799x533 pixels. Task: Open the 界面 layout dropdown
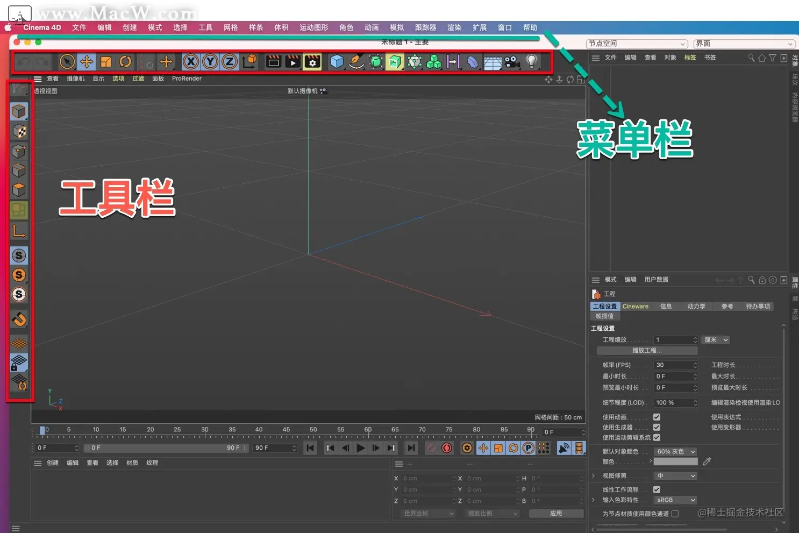click(x=744, y=44)
